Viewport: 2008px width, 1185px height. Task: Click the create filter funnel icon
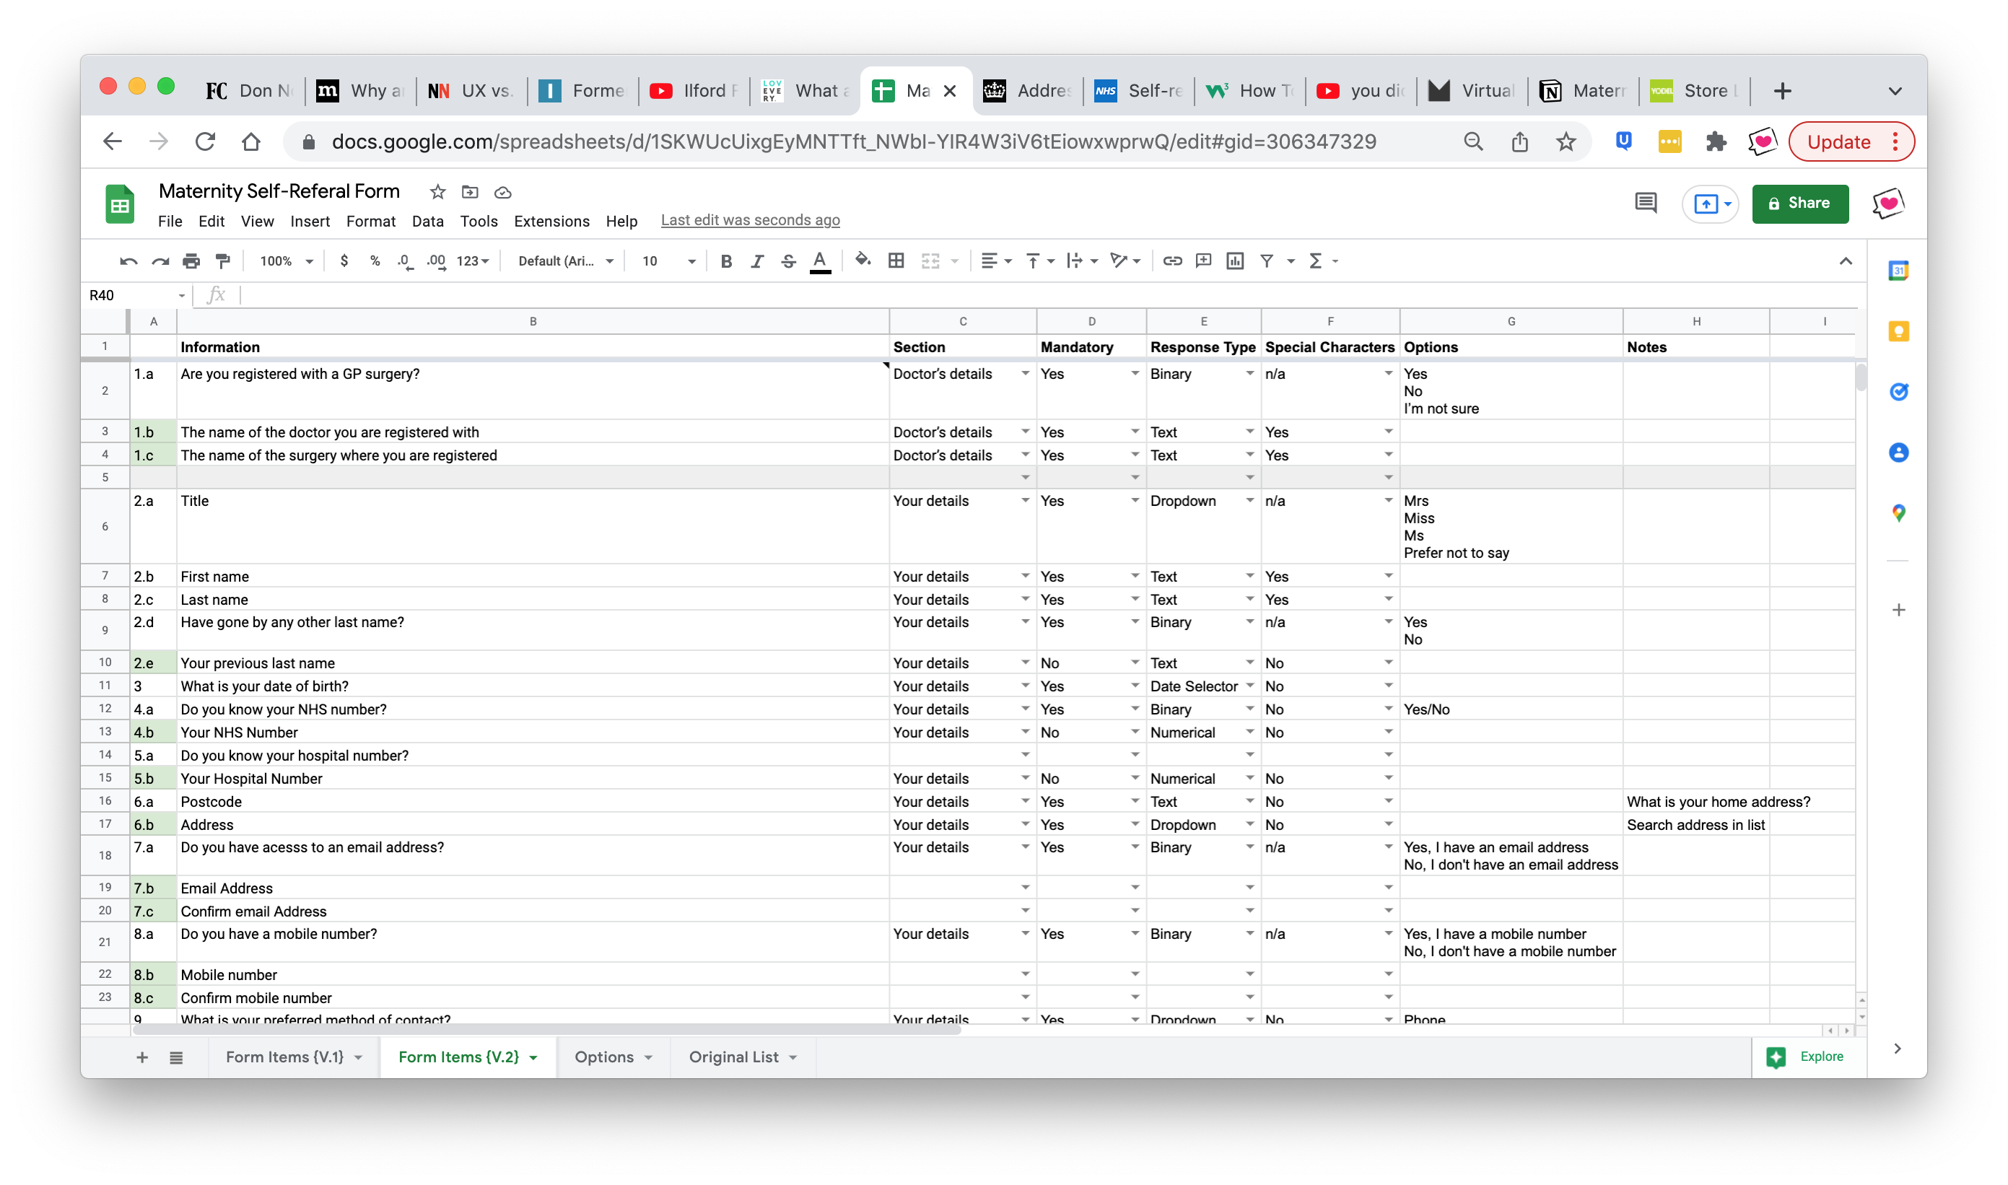(x=1266, y=261)
